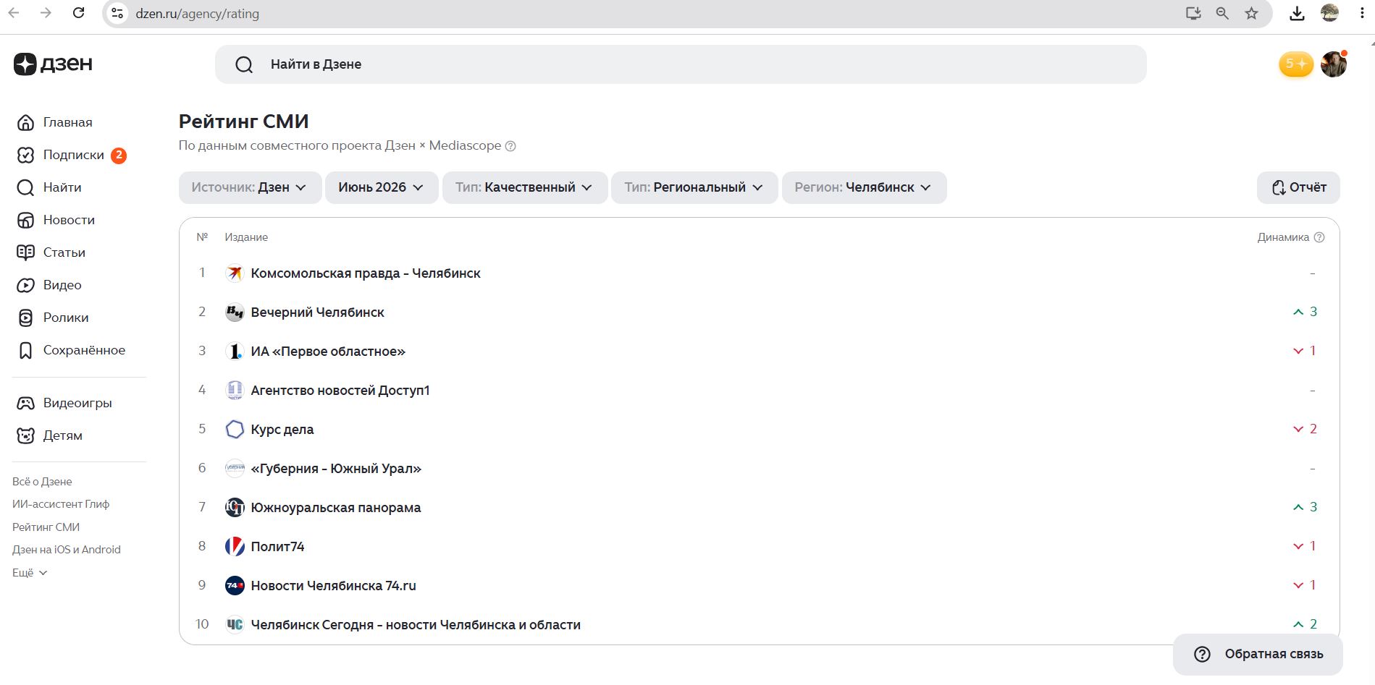The height and width of the screenshot is (685, 1375).
Task: Go to Ролики in sidebar
Action: (66, 318)
